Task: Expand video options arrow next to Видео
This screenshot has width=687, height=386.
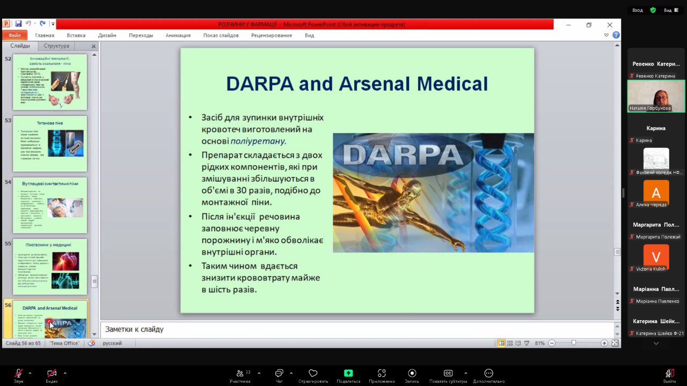Action: (x=65, y=373)
